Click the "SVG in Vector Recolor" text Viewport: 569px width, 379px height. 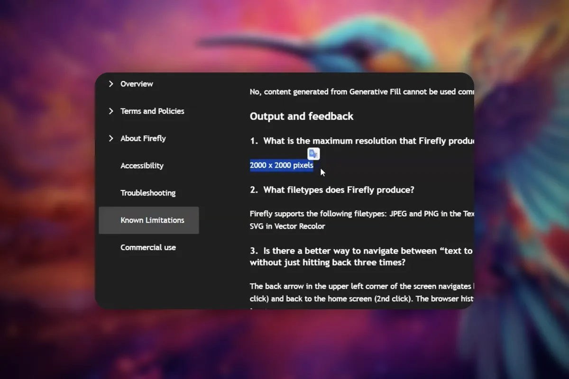click(x=287, y=226)
